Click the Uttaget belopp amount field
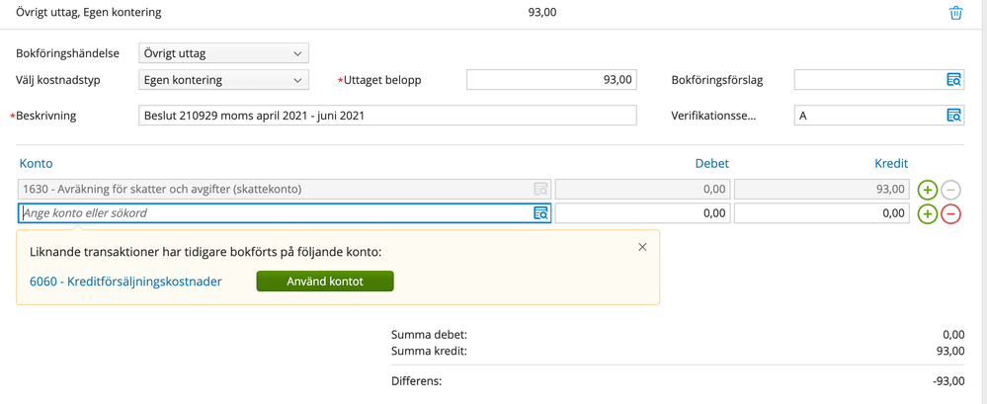 (550, 80)
